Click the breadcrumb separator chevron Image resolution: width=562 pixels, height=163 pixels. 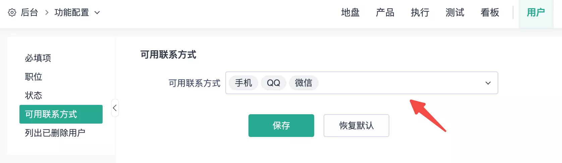click(47, 13)
